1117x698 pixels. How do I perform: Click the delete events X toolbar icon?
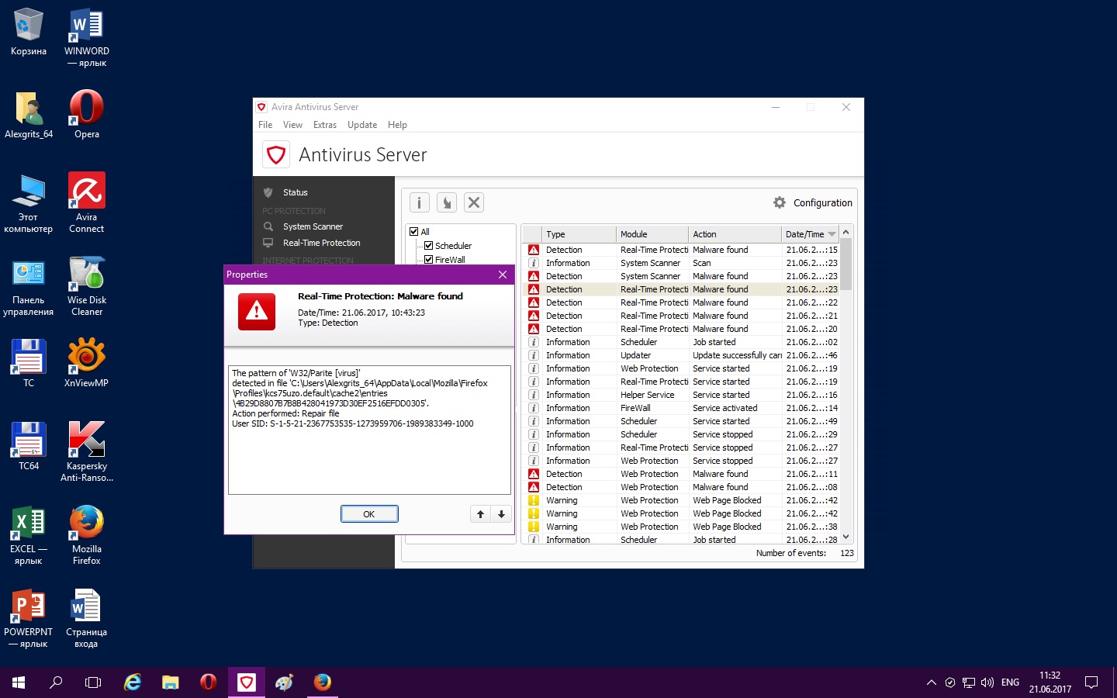(x=474, y=202)
